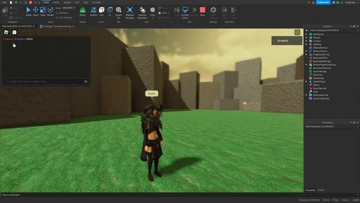Open the Part type dropdown arrow
Viewport: 360px width, 203px height.
click(101, 18)
